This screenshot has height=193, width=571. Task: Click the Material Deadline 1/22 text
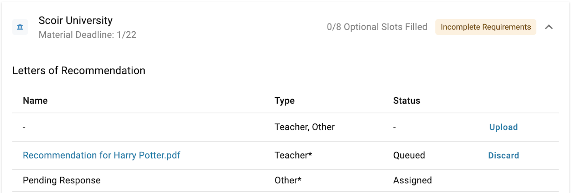tap(87, 35)
